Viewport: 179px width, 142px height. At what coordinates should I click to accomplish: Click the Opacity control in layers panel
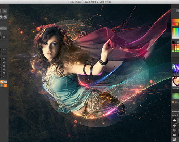coord(175,115)
